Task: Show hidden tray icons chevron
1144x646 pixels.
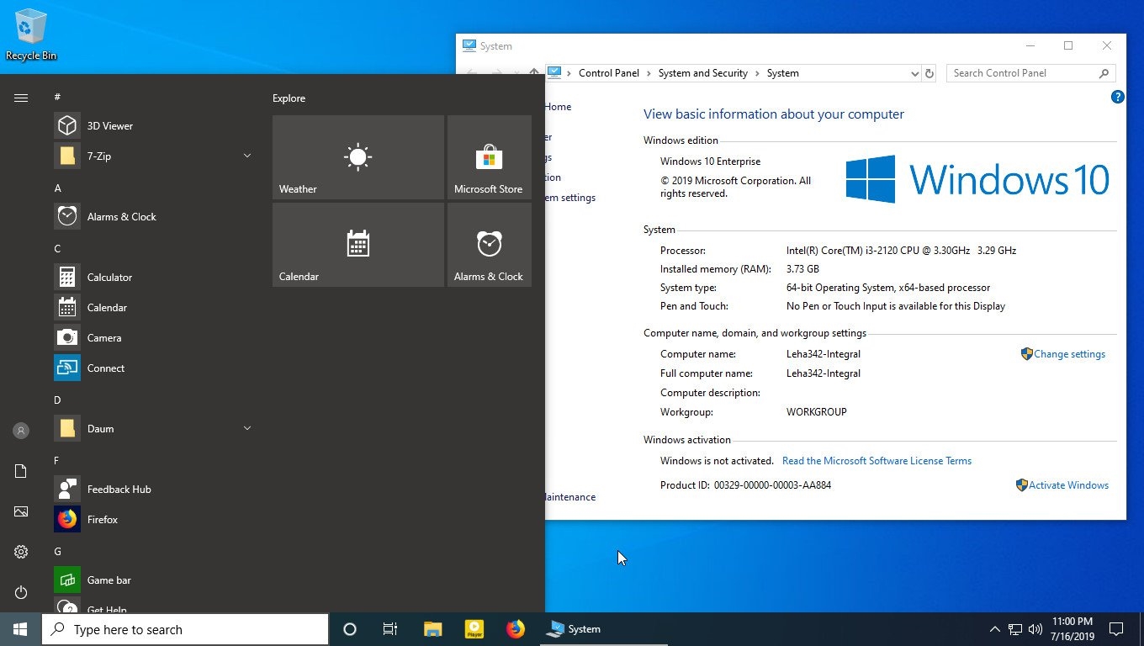Action: 994,629
